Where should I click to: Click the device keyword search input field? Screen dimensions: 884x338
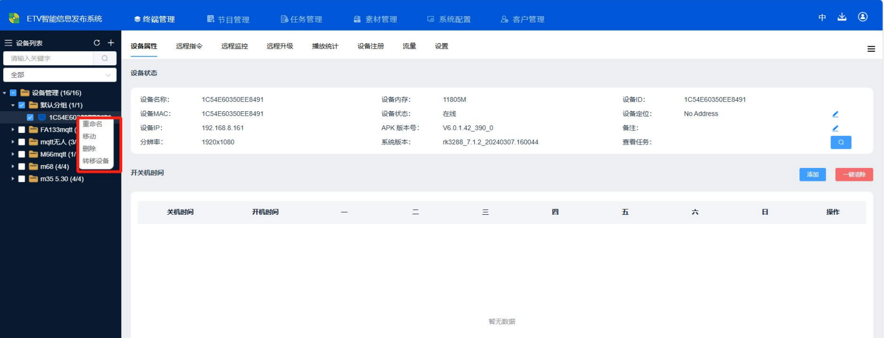(49, 58)
